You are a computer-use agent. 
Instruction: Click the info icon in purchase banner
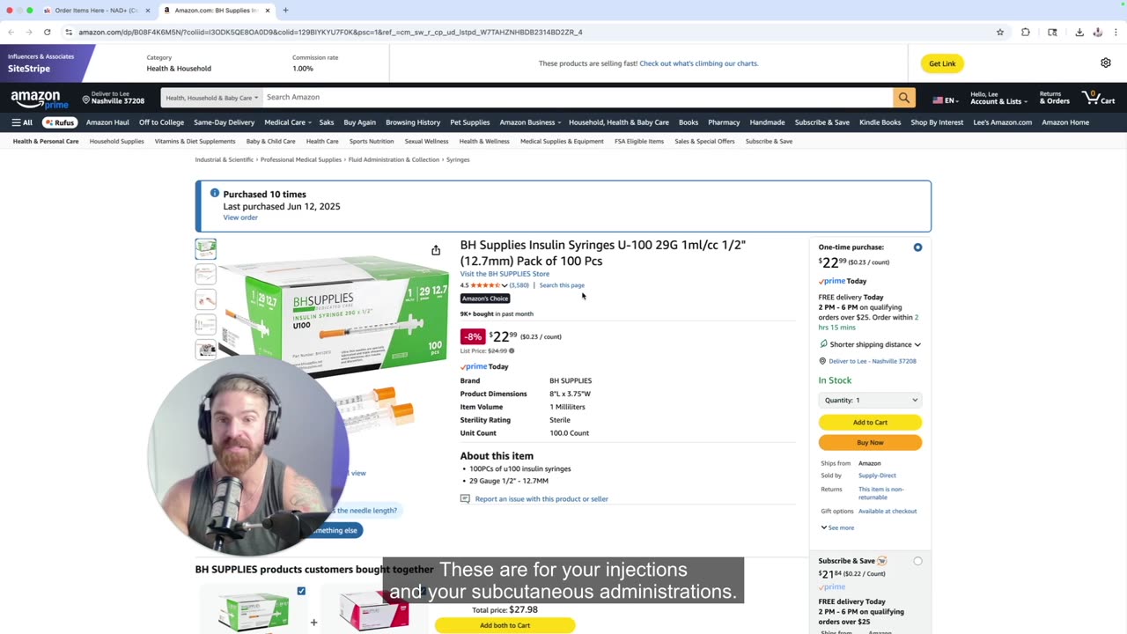[x=214, y=193]
